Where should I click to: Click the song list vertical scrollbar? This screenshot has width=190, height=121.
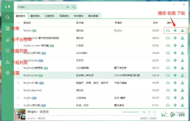(188, 41)
